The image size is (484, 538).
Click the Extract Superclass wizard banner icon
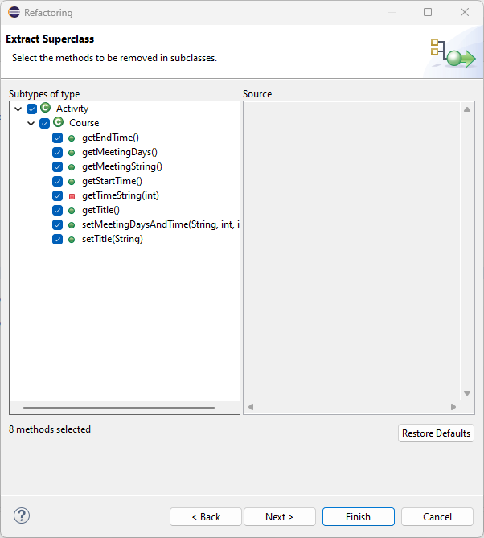(x=453, y=53)
